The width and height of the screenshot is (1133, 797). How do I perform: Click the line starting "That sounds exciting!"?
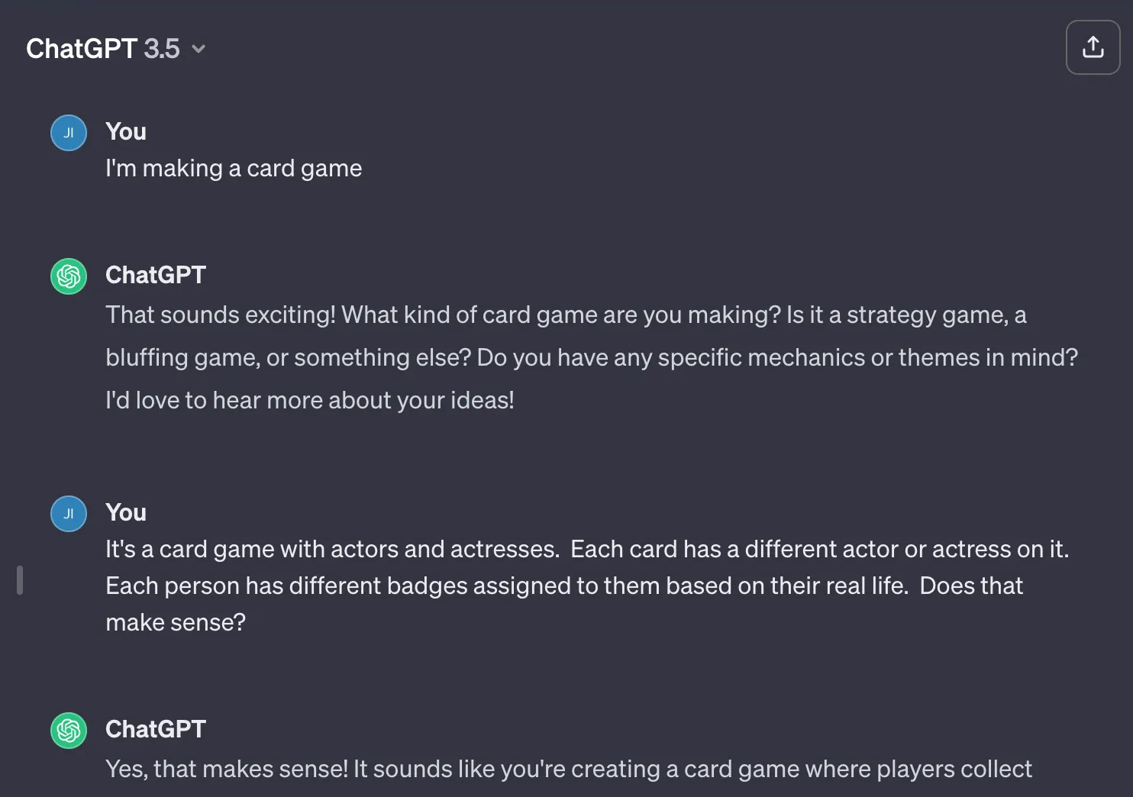pyautogui.click(x=566, y=315)
